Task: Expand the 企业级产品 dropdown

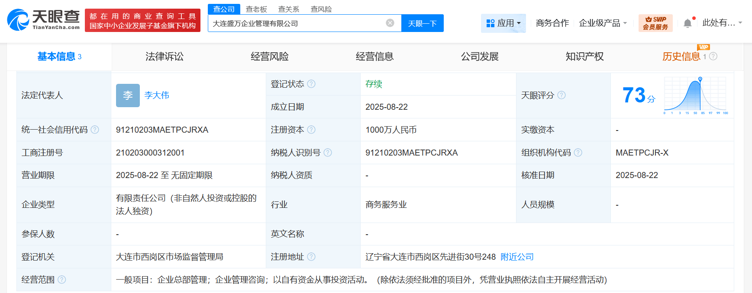Action: click(x=603, y=23)
